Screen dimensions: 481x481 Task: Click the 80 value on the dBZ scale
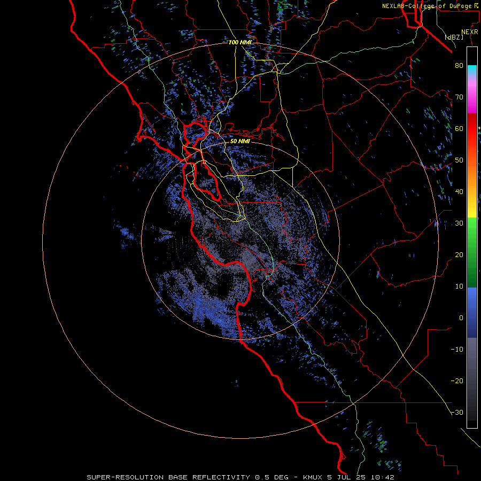tap(459, 65)
